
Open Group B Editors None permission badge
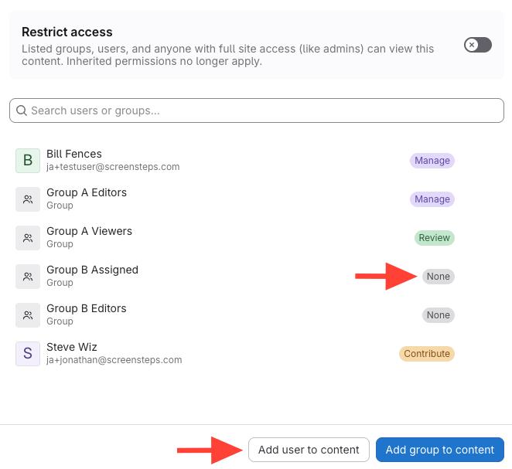(438, 315)
